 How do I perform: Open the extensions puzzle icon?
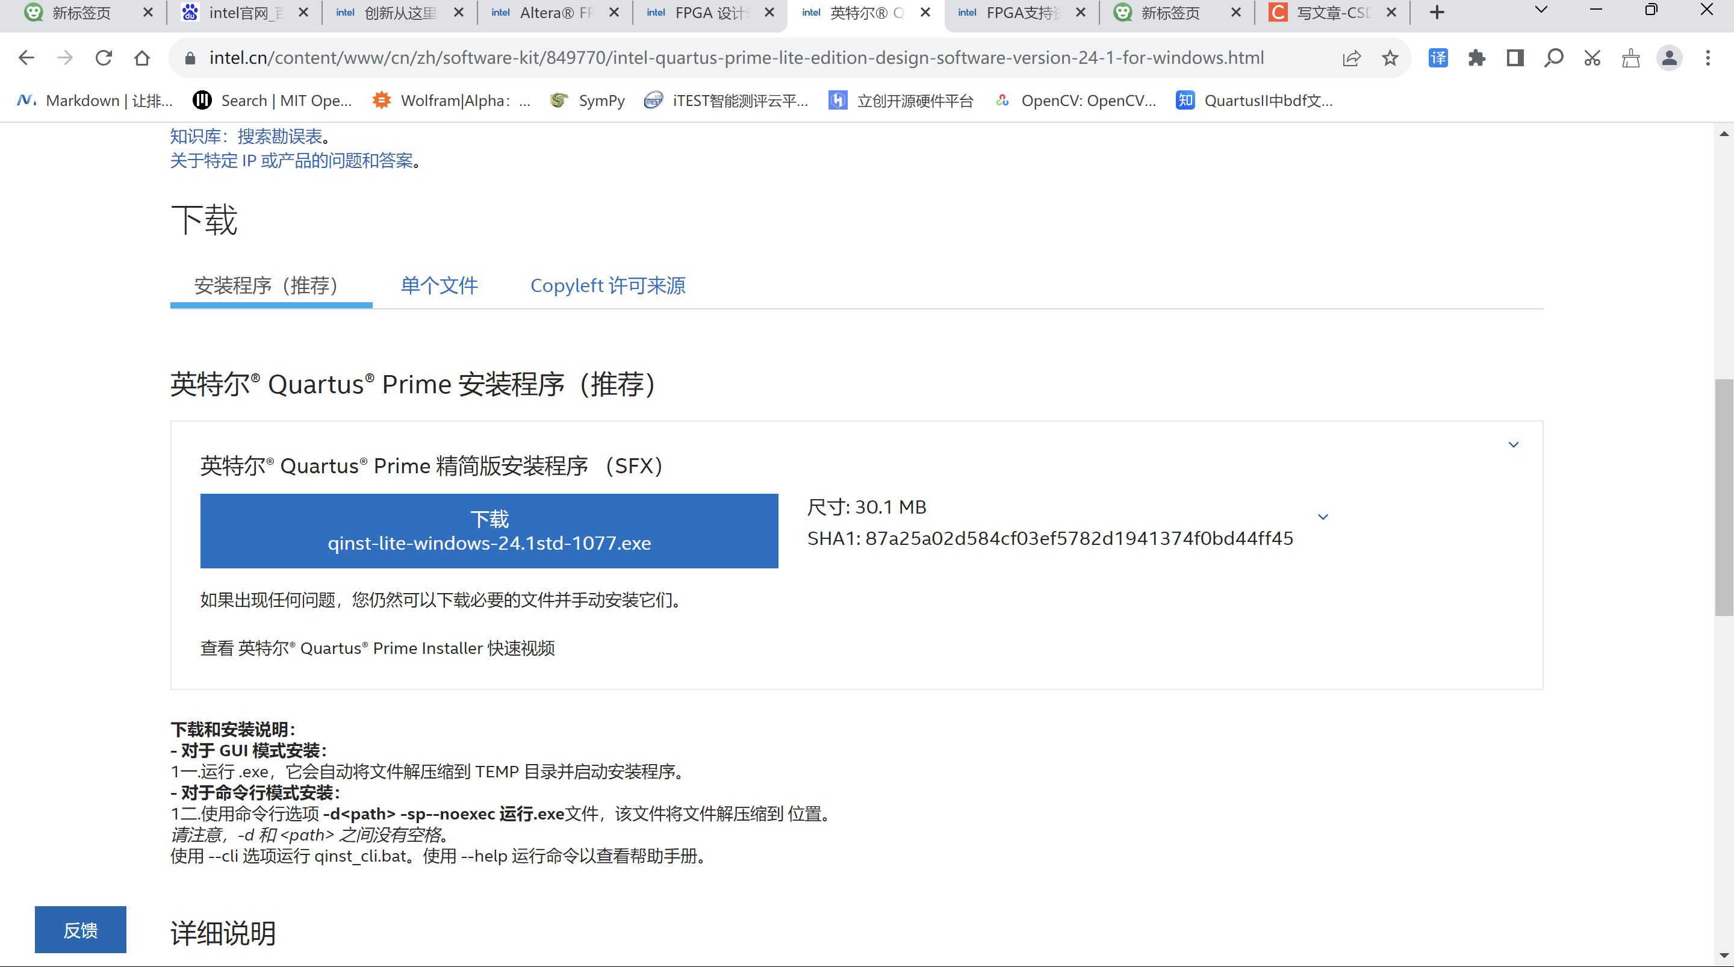[x=1476, y=58]
